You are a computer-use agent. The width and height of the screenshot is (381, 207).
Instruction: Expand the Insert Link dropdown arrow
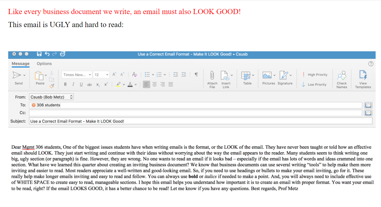pos(232,75)
